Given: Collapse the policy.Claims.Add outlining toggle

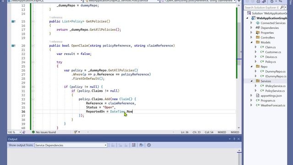Looking at the screenshot, I should pos(33,99).
